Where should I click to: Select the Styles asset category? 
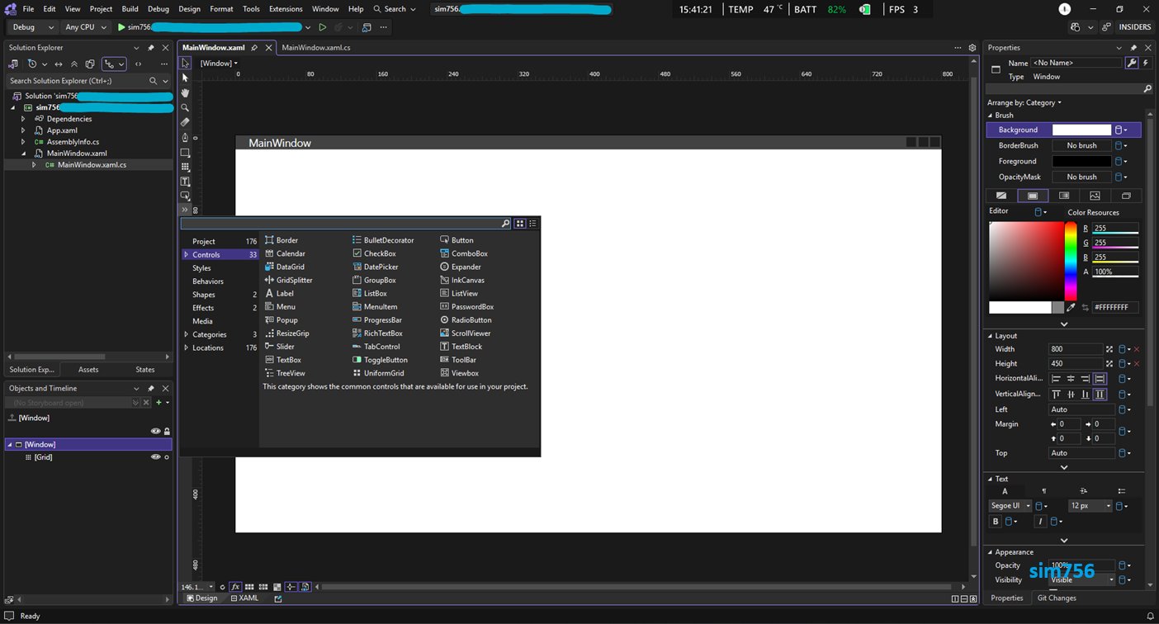tap(201, 268)
